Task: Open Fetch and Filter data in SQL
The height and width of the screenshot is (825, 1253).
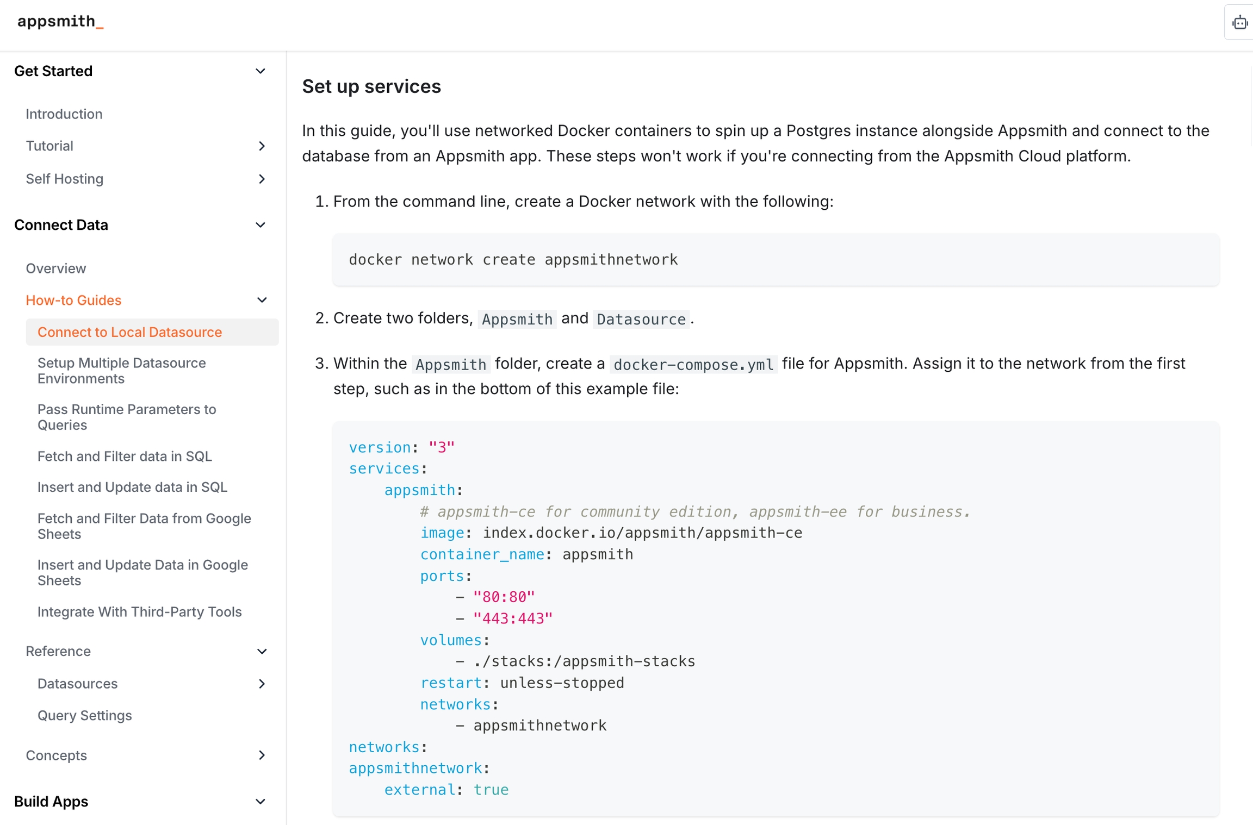Action: 125,457
